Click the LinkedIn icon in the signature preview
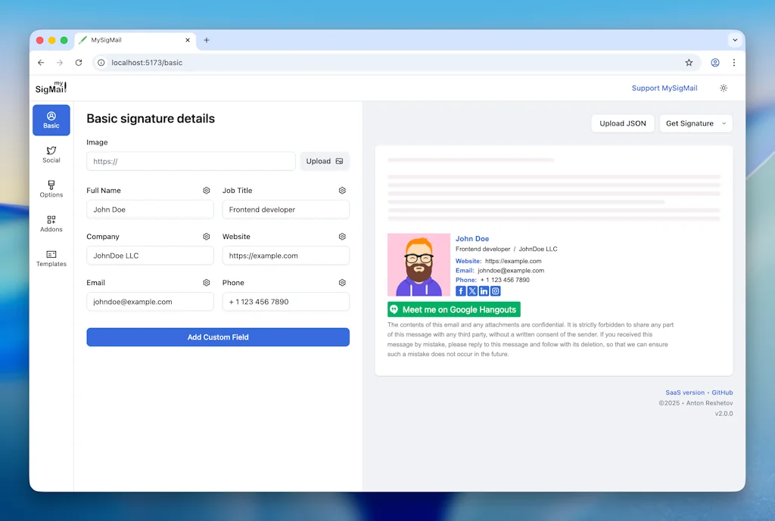Image resolution: width=775 pixels, height=521 pixels. [x=484, y=290]
